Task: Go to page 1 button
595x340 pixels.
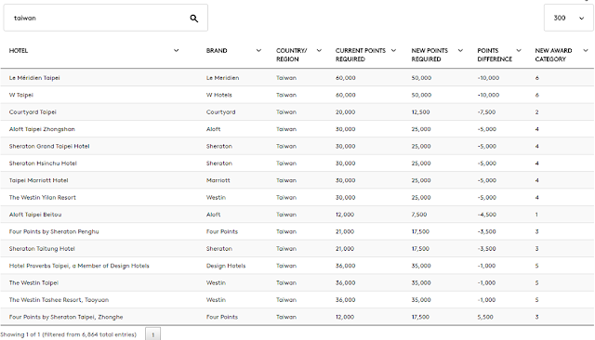Action: point(152,334)
